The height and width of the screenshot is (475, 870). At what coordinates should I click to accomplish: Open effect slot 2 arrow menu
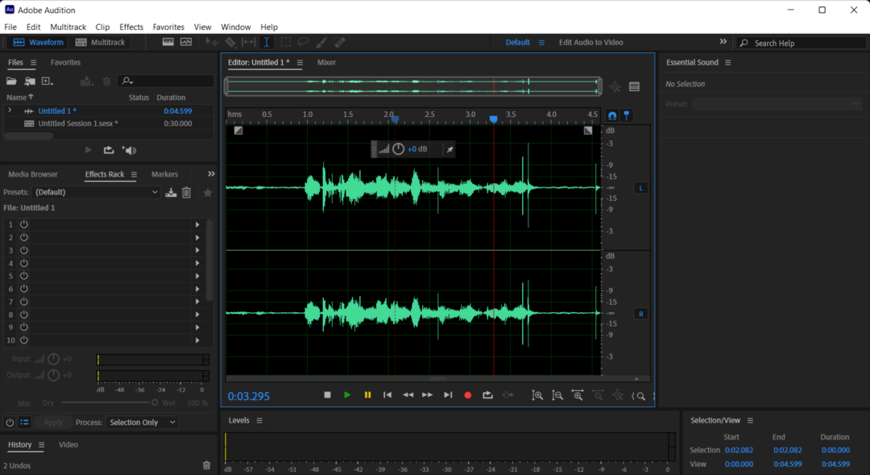[197, 238]
